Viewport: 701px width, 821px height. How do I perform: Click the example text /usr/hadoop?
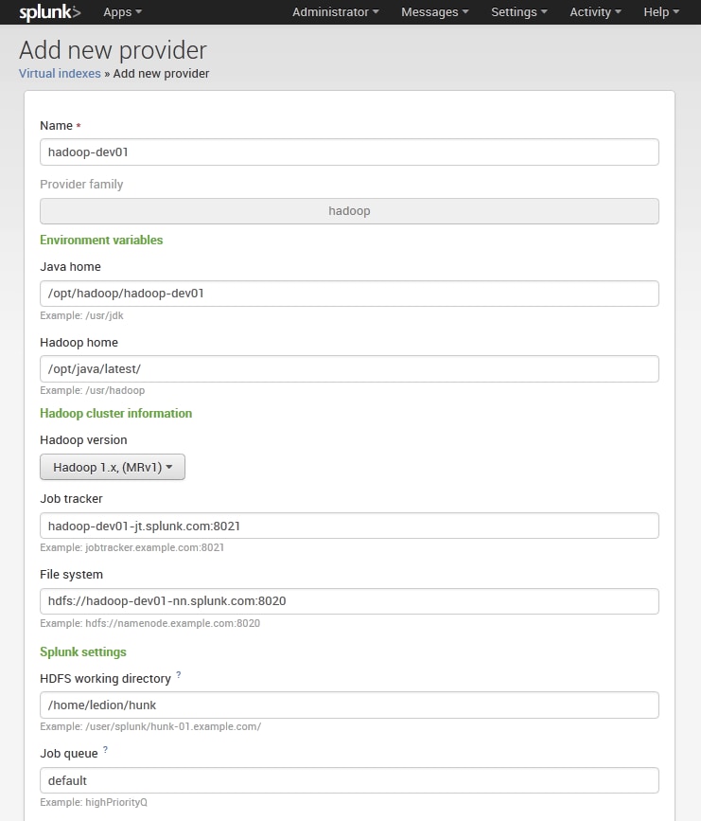point(115,390)
